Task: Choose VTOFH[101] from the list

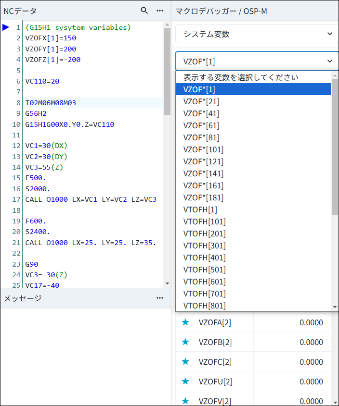Action: coord(253,221)
